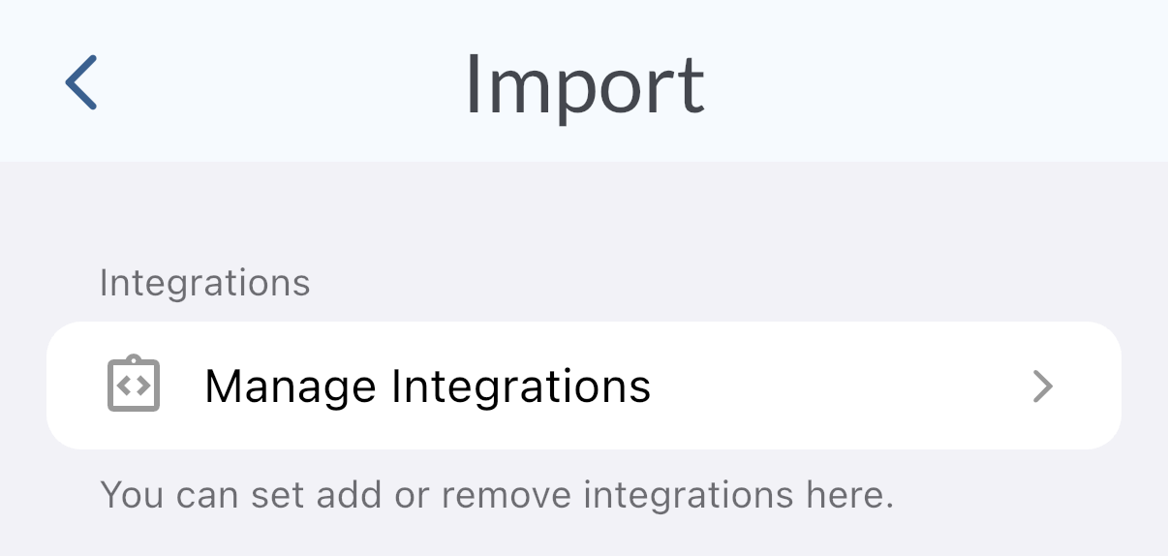Click the Import page title
This screenshot has width=1168, height=556.
click(x=584, y=85)
